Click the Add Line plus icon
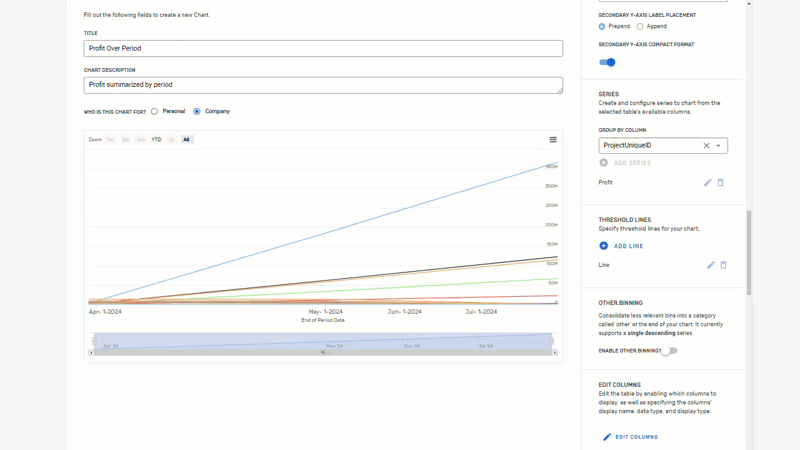This screenshot has height=450, width=800. tap(603, 246)
